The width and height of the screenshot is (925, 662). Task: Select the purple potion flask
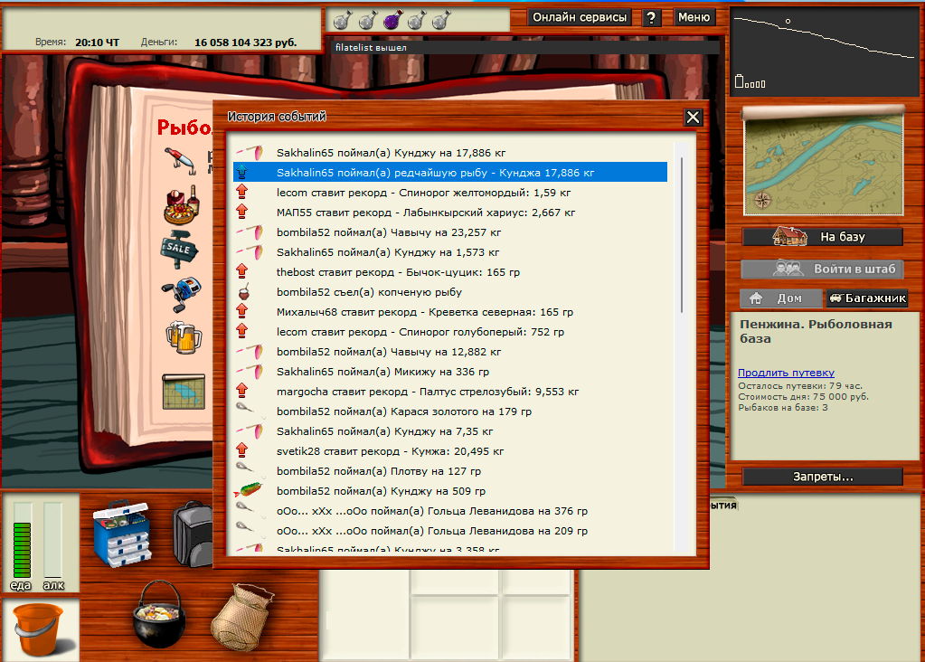tap(392, 19)
